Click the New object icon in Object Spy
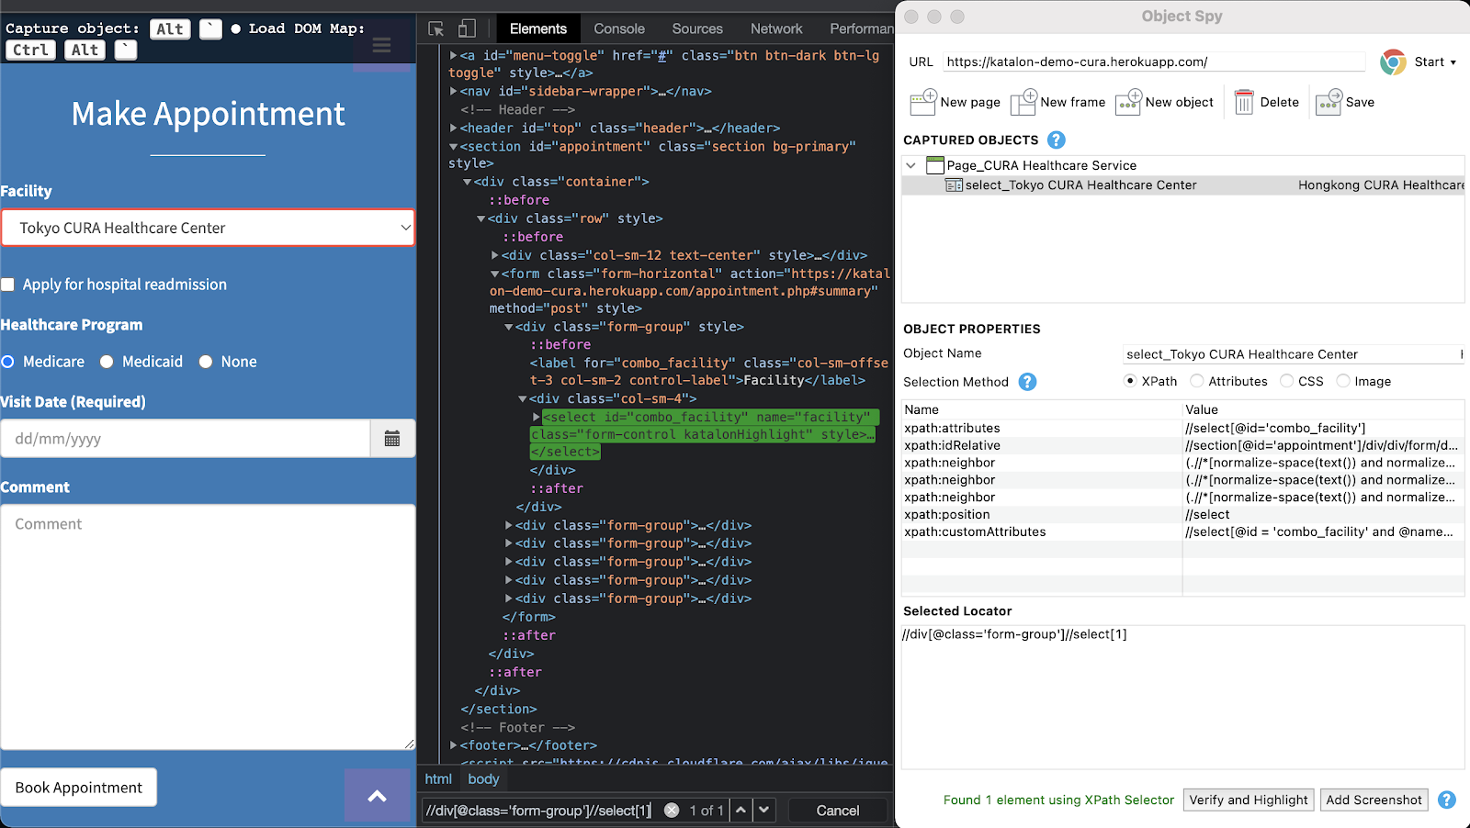1470x828 pixels. [x=1128, y=102]
